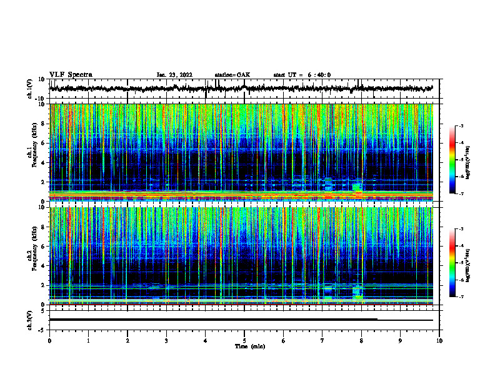Click the "-3" label on ch.1 color scale
This screenshot has width=495, height=382.
[x=461, y=126]
